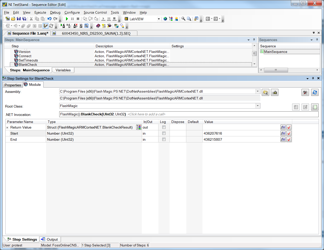The height and width of the screenshot is (250, 324).
Task: Select the SetTimeouts step
Action: point(28,60)
